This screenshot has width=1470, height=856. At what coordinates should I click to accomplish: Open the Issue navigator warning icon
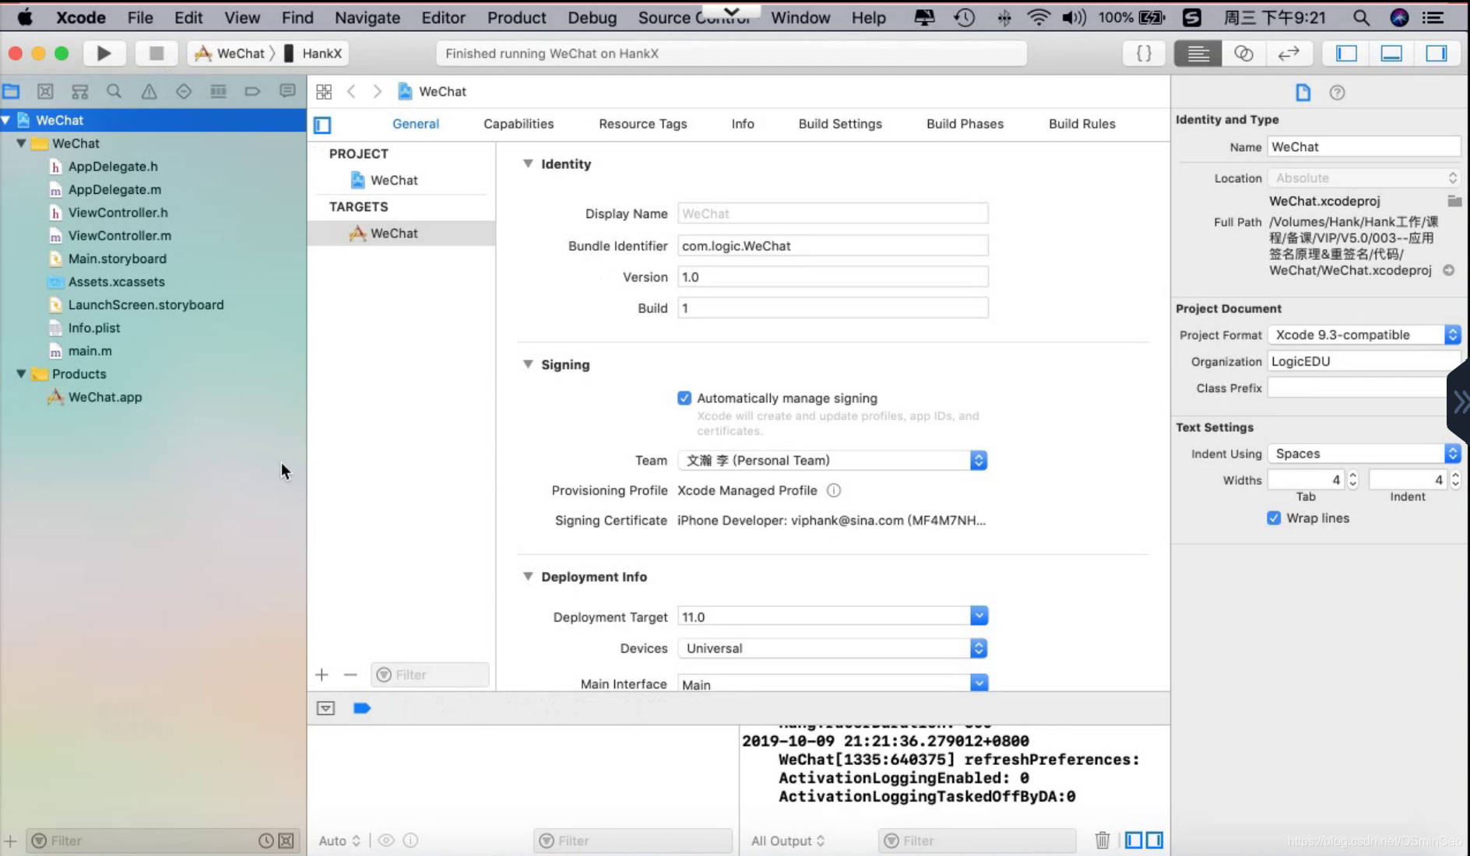coord(149,91)
